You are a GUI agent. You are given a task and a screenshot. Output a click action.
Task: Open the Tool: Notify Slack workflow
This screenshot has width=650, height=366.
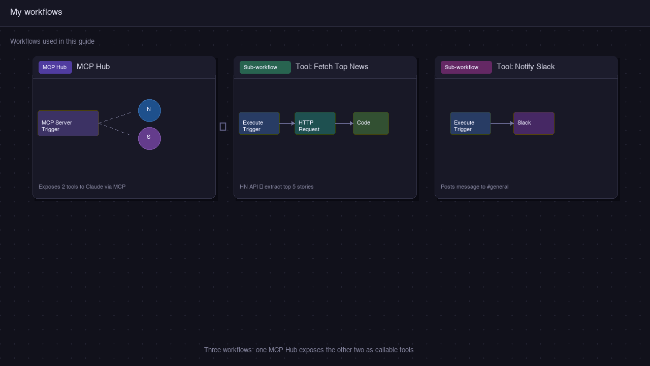click(x=525, y=67)
